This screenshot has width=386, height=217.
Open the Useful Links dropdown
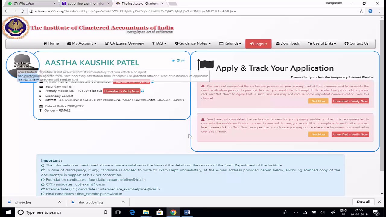322,43
